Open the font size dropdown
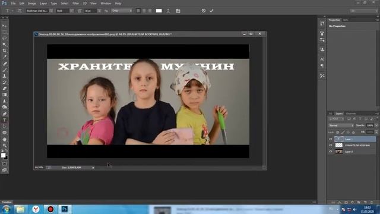This screenshot has width=380, height=214. tap(99, 11)
